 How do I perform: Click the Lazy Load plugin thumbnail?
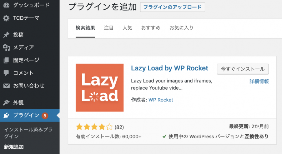(100, 88)
